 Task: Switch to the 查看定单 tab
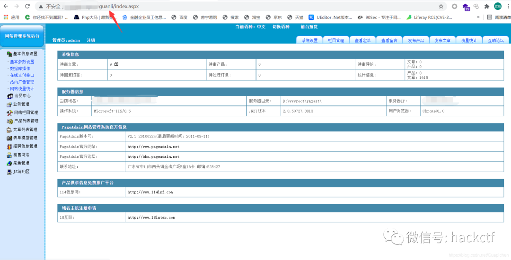point(362,40)
